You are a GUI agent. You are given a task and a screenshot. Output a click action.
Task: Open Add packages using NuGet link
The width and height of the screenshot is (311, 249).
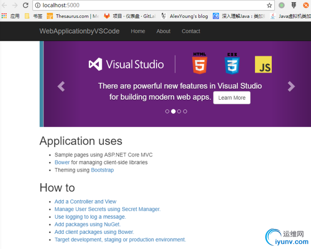[88, 225]
